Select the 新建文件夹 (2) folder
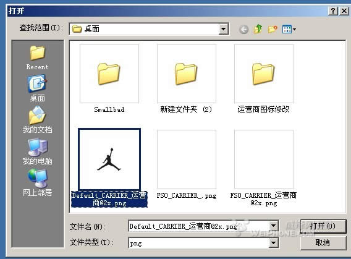 click(x=186, y=79)
